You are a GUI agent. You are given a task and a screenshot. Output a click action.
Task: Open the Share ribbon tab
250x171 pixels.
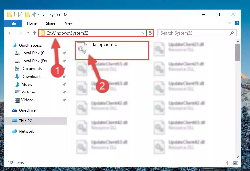click(x=50, y=23)
